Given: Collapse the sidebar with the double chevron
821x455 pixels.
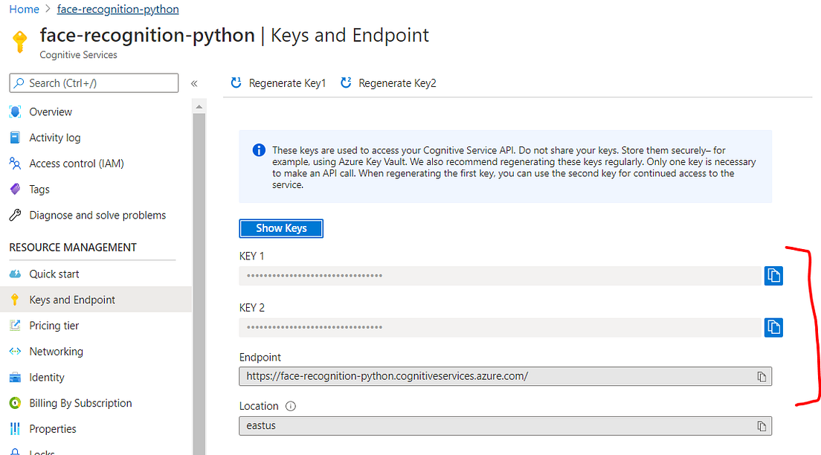Looking at the screenshot, I should pyautogui.click(x=194, y=83).
